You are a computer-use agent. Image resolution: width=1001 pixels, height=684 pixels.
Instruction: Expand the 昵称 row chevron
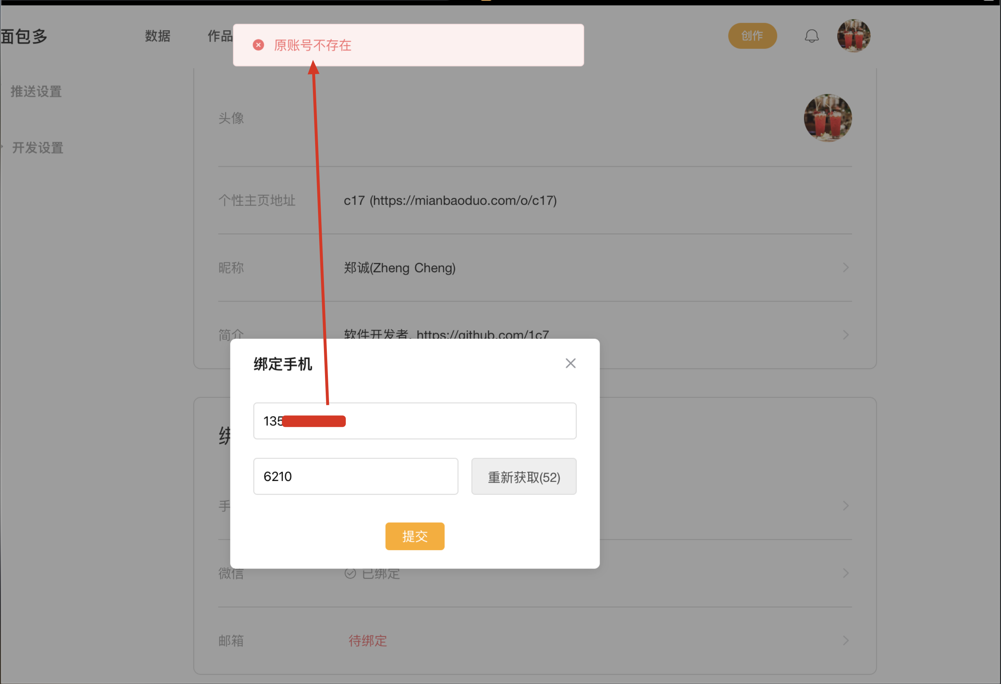[x=846, y=268]
